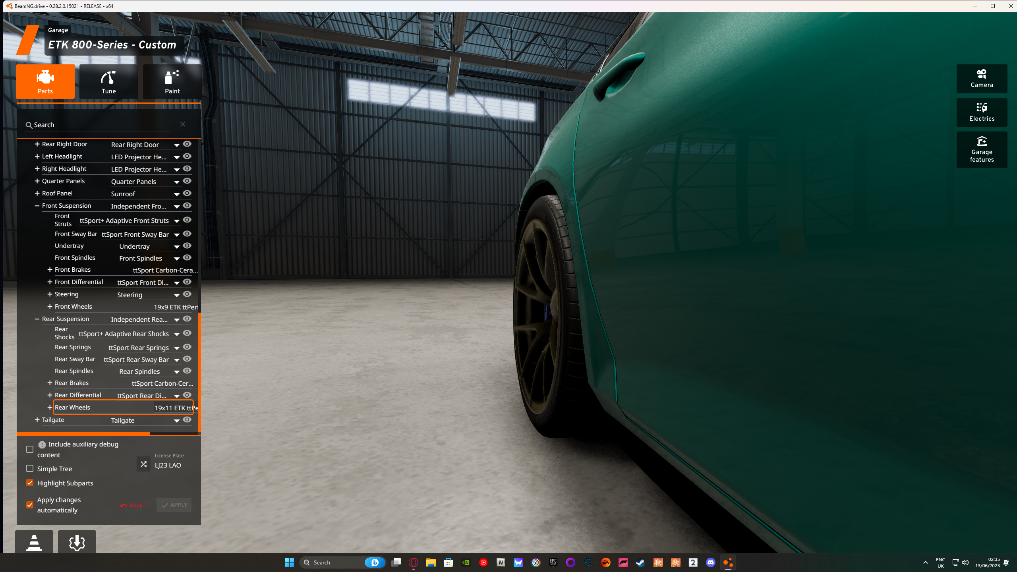Click the traffic cone icon button
Screen dimensions: 1017x572
pyautogui.click(x=34, y=543)
